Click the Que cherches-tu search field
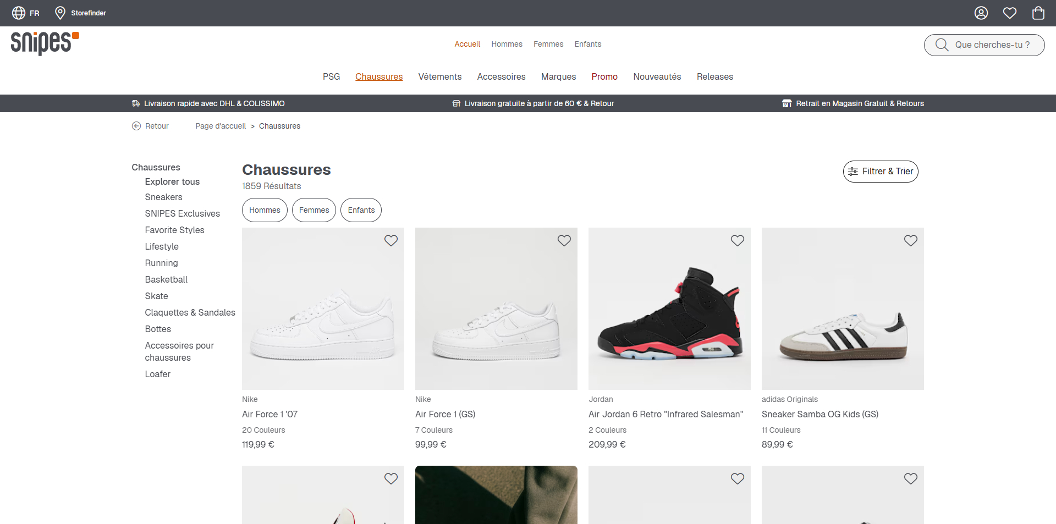Image resolution: width=1056 pixels, height=524 pixels. pyautogui.click(x=984, y=45)
